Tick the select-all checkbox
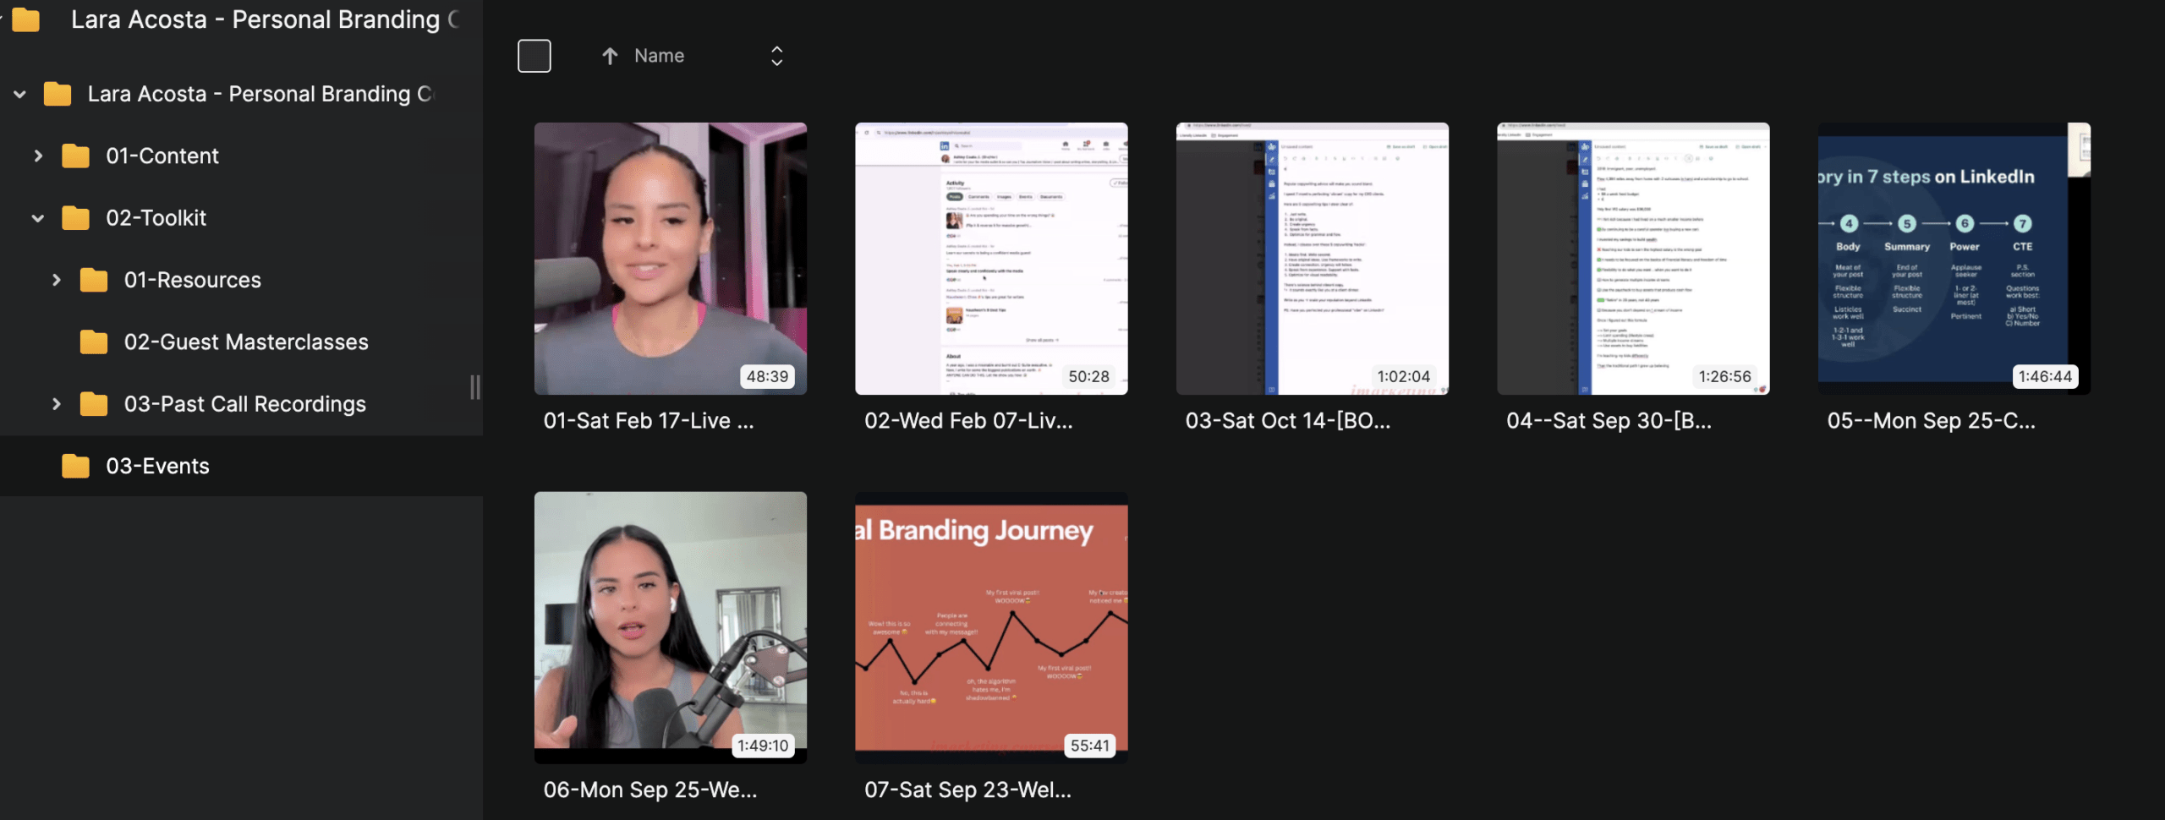Screen dimensions: 2165x820 point(534,56)
